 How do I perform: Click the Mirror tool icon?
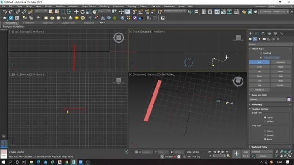(x=191, y=12)
